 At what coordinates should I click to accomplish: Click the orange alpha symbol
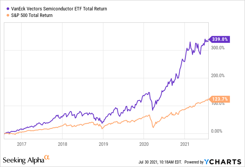point(47,158)
